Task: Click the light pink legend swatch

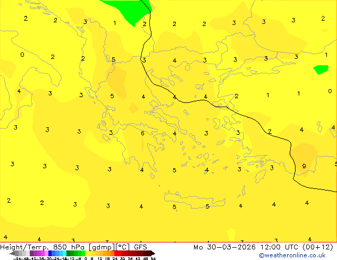Action: [x=46, y=253]
